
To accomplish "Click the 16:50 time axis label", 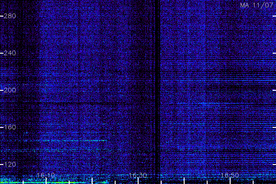I will pos(230,175).
